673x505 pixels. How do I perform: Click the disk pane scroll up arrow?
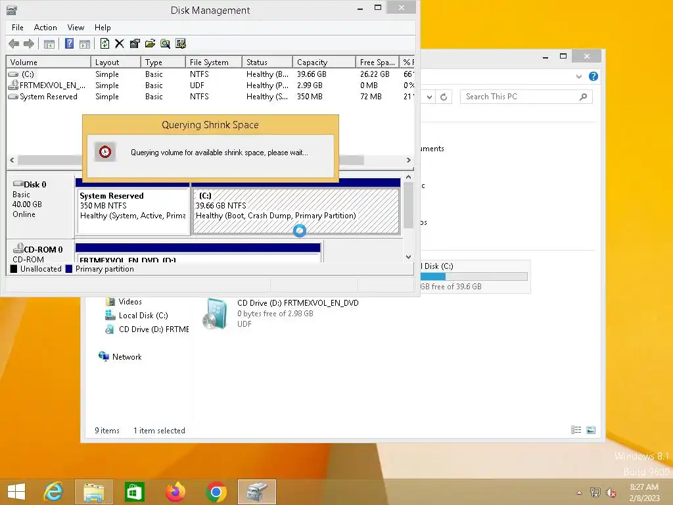[409, 177]
